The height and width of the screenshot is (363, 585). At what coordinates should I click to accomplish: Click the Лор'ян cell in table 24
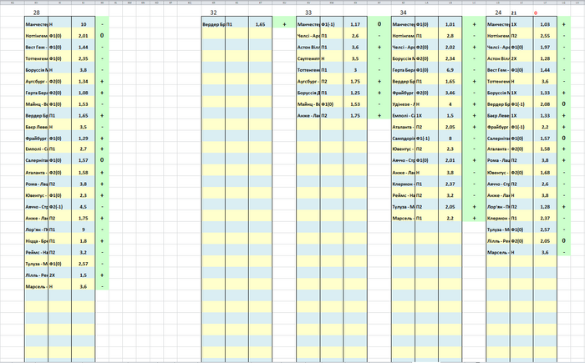click(x=498, y=207)
